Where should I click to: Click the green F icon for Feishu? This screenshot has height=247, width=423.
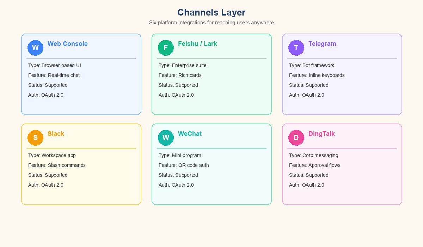166,48
